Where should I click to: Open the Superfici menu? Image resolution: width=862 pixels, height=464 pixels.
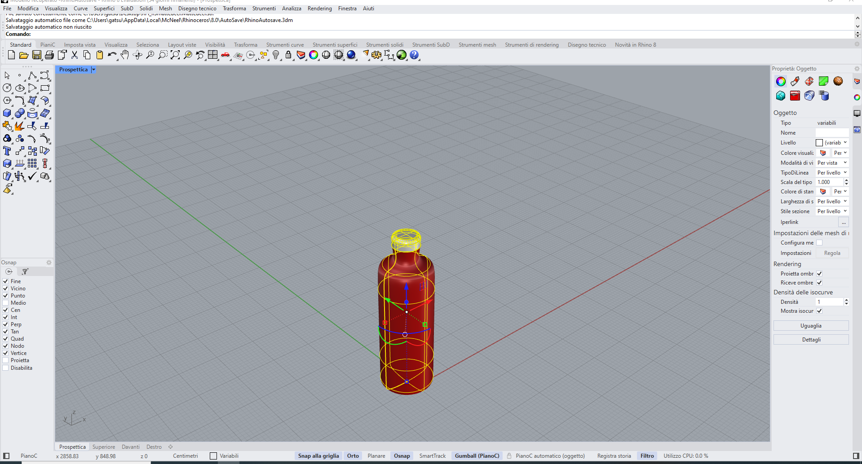pyautogui.click(x=104, y=9)
